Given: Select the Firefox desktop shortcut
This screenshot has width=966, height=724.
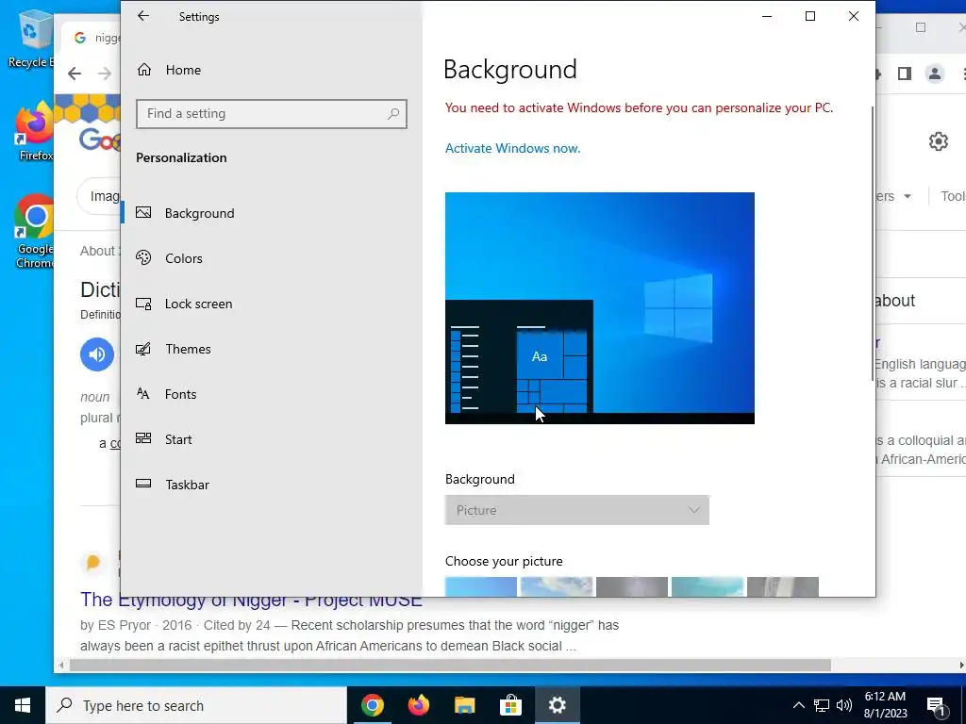Looking at the screenshot, I should tap(34, 132).
